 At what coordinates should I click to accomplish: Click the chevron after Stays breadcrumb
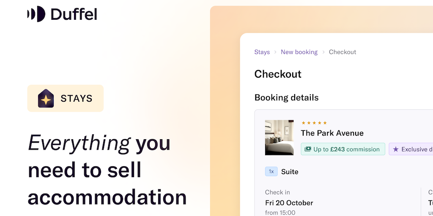275,52
